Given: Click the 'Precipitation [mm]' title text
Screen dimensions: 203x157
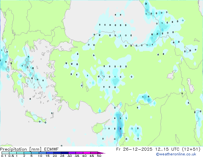Looking at the screenshot, I should click(x=20, y=149).
